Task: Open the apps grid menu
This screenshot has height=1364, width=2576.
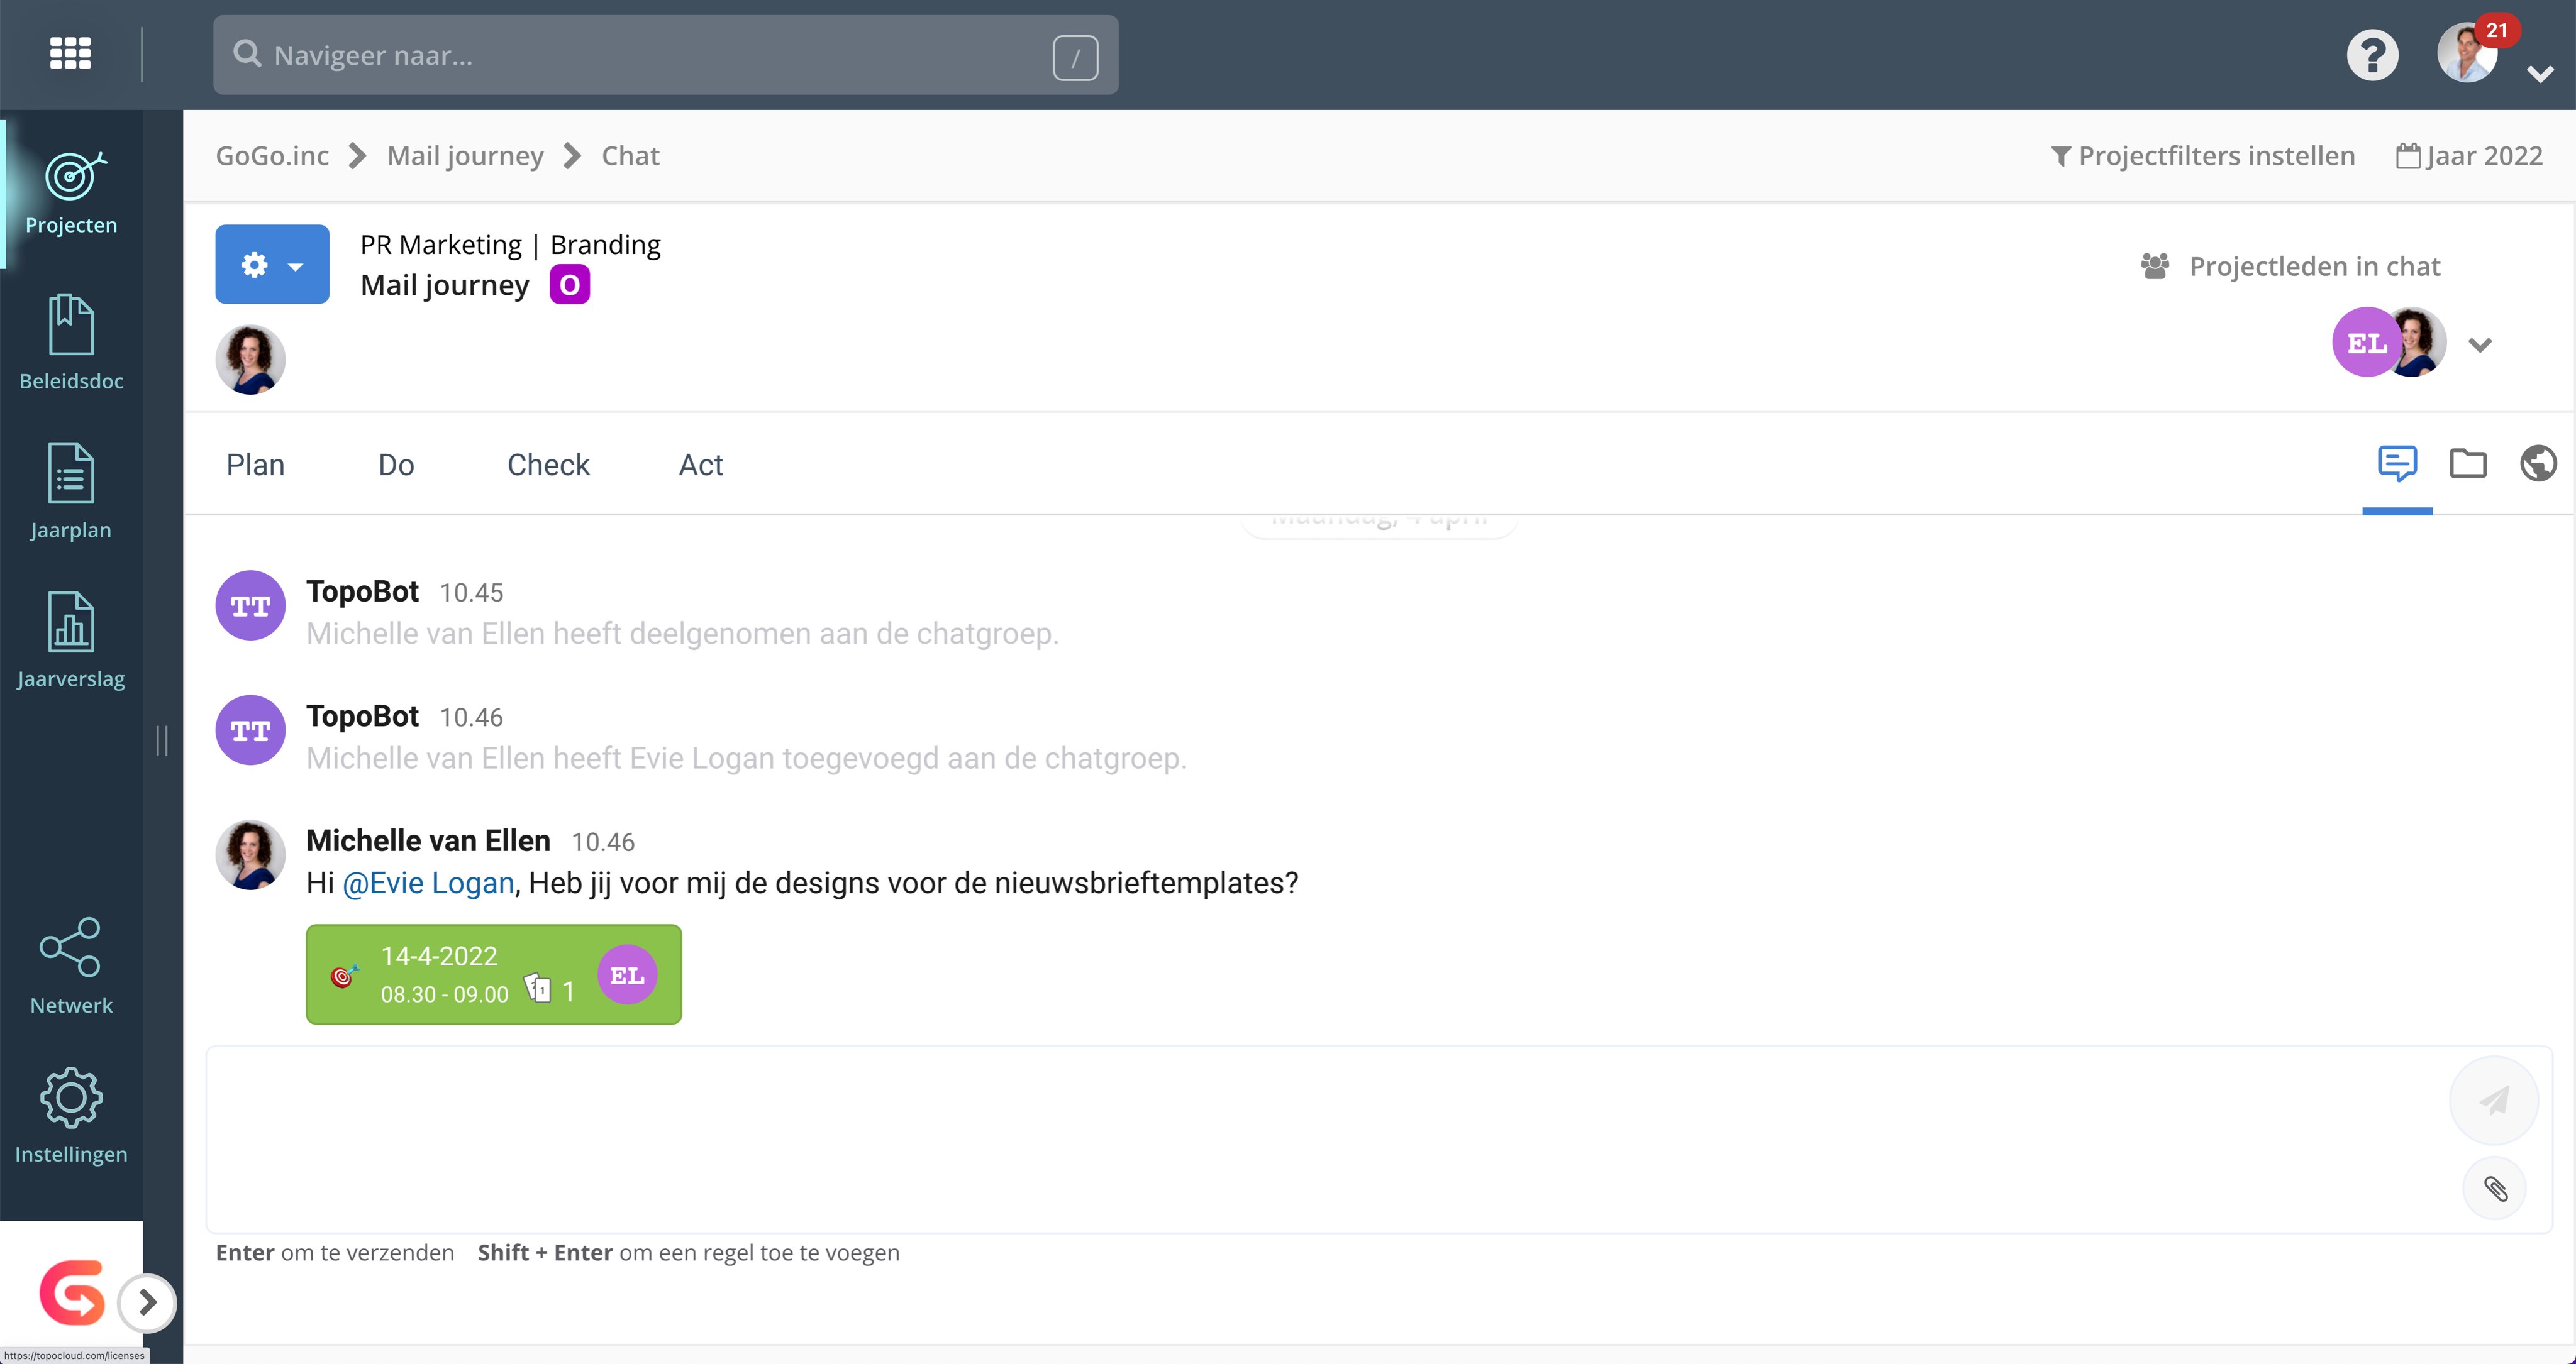Action: (70, 54)
